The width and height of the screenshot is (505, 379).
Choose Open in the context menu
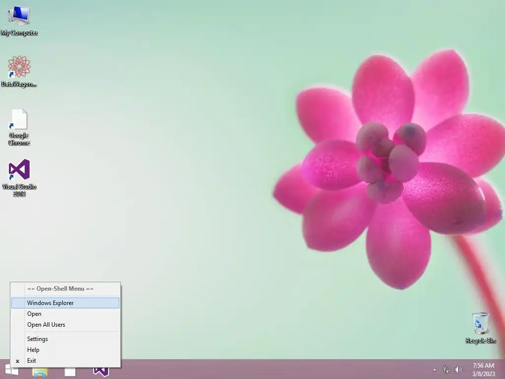(x=66, y=314)
